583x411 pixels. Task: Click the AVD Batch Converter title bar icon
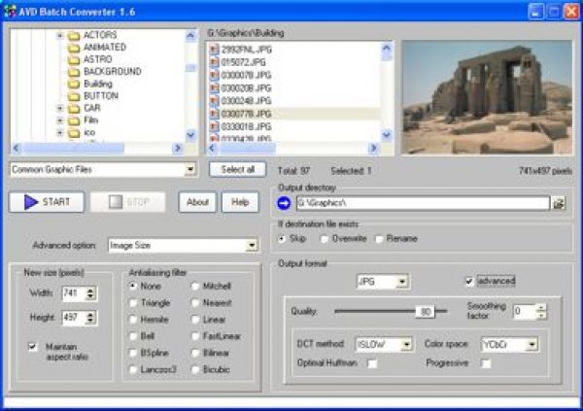coord(10,12)
